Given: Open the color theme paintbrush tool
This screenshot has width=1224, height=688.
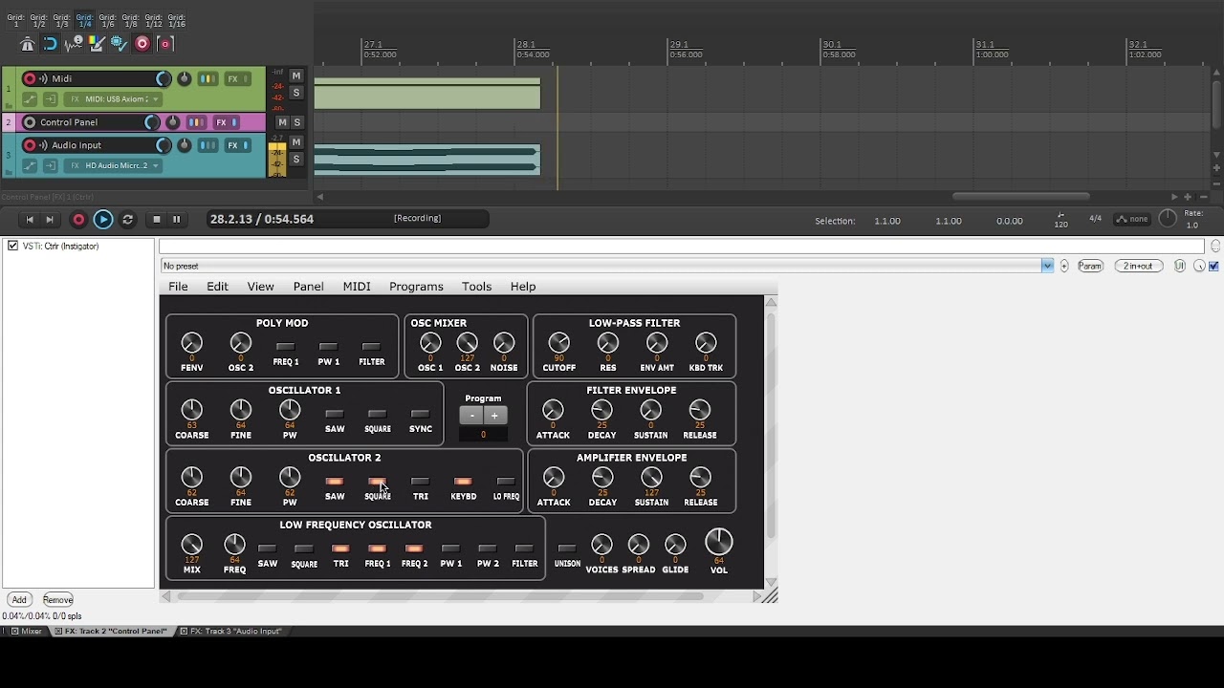Looking at the screenshot, I should tap(96, 44).
